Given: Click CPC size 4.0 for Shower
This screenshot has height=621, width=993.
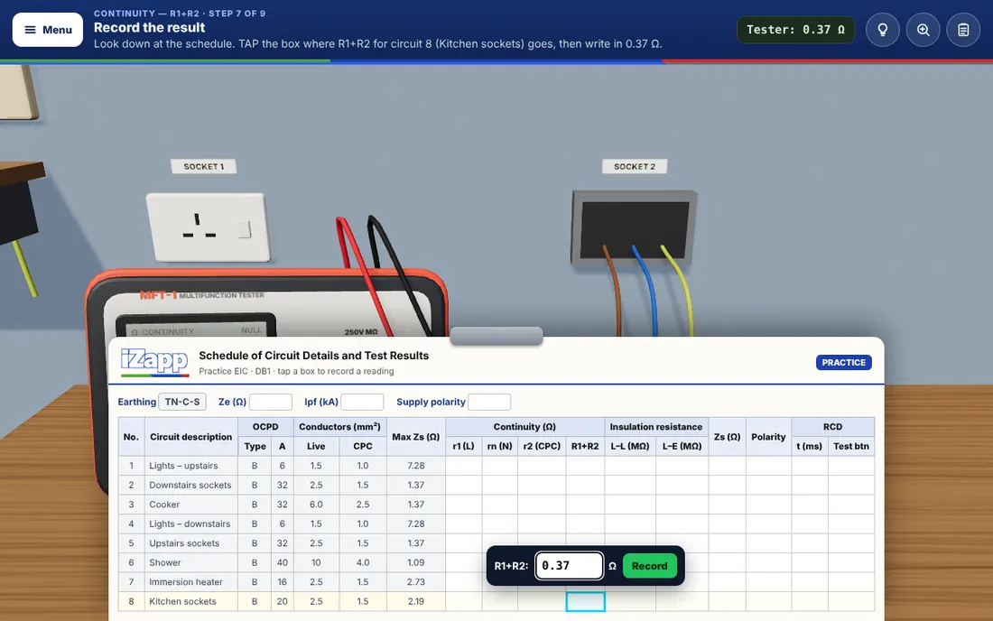Looking at the screenshot, I should point(362,562).
